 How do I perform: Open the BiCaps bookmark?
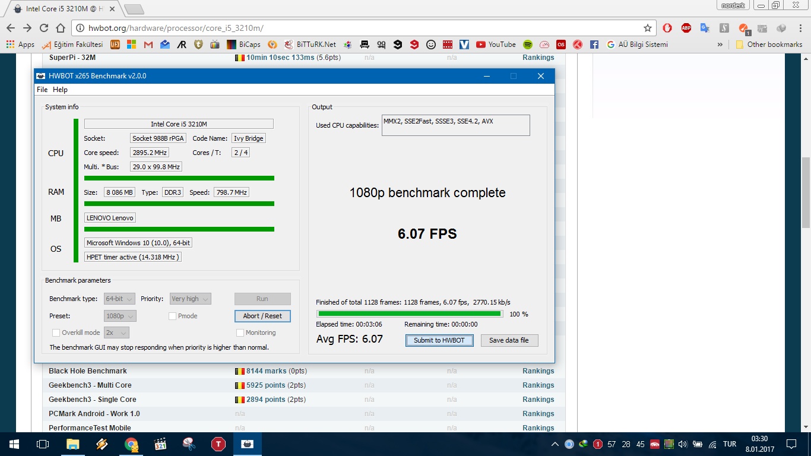(x=243, y=45)
